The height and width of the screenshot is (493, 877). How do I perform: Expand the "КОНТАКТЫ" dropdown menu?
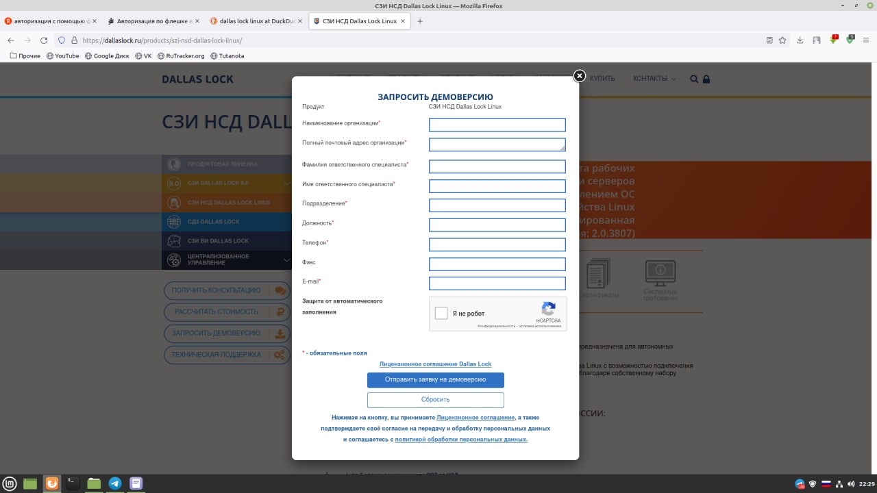(x=654, y=79)
